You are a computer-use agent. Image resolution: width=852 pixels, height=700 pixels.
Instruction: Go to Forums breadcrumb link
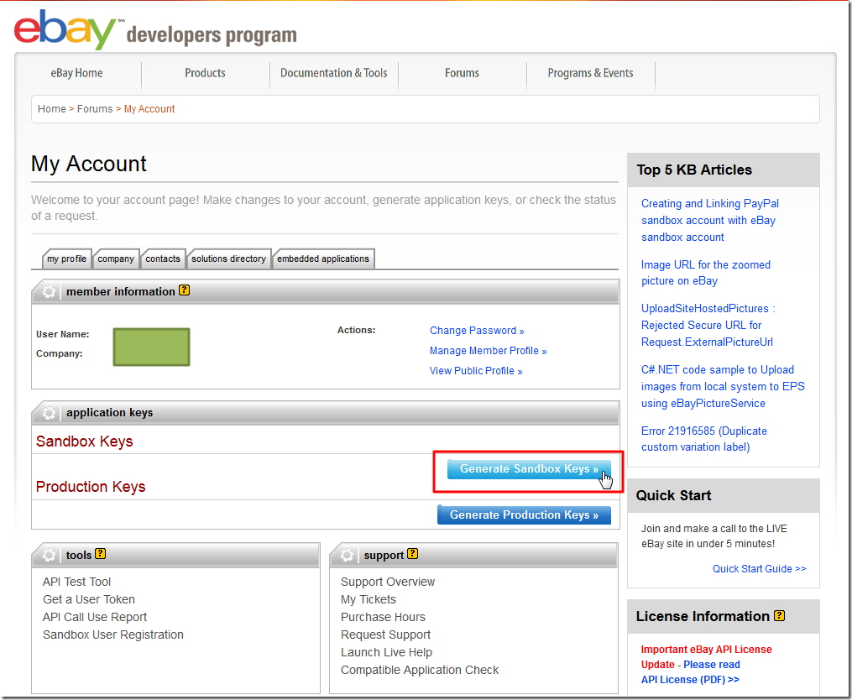tap(95, 109)
